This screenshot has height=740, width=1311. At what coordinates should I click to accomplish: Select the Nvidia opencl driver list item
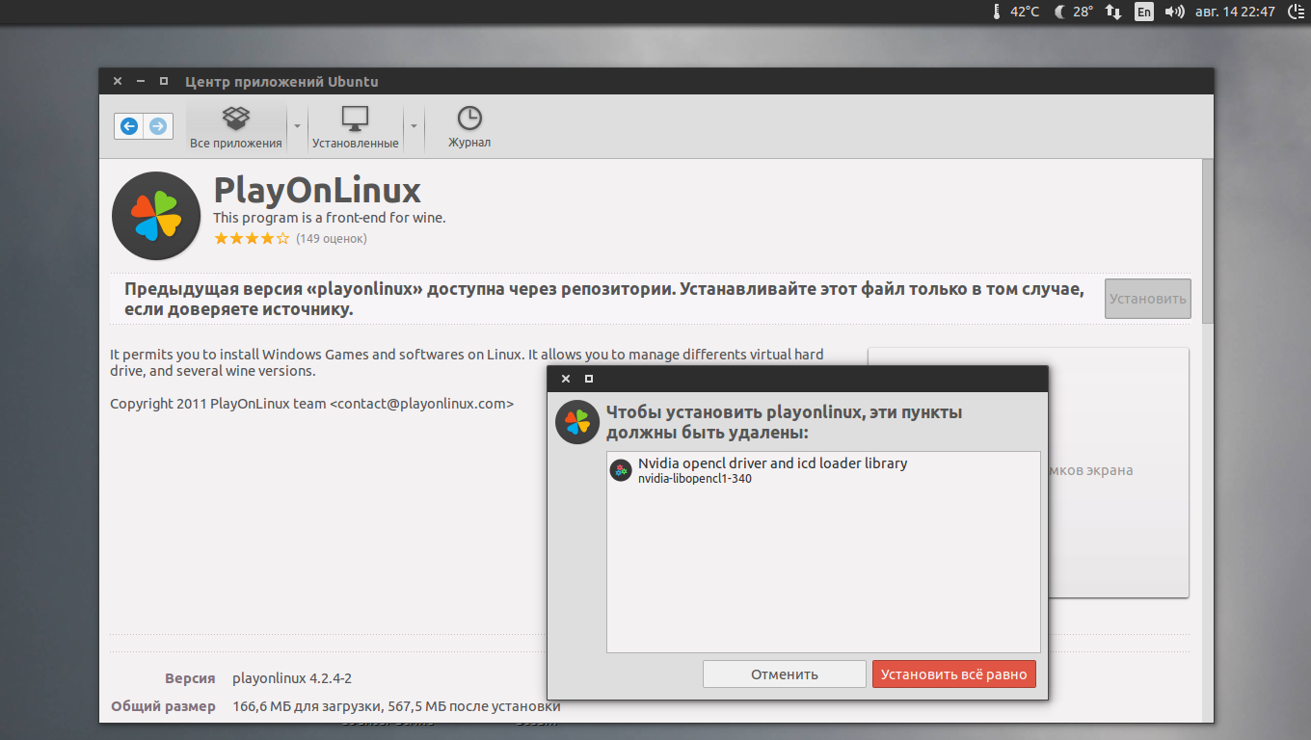(771, 470)
